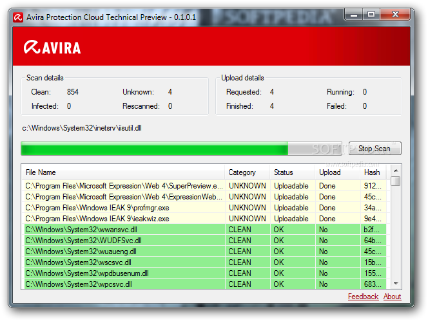Image resolution: width=428 pixels, height=321 pixels.
Task: Click Uploadable status of ieakwiz.exe row
Action: coord(291,219)
